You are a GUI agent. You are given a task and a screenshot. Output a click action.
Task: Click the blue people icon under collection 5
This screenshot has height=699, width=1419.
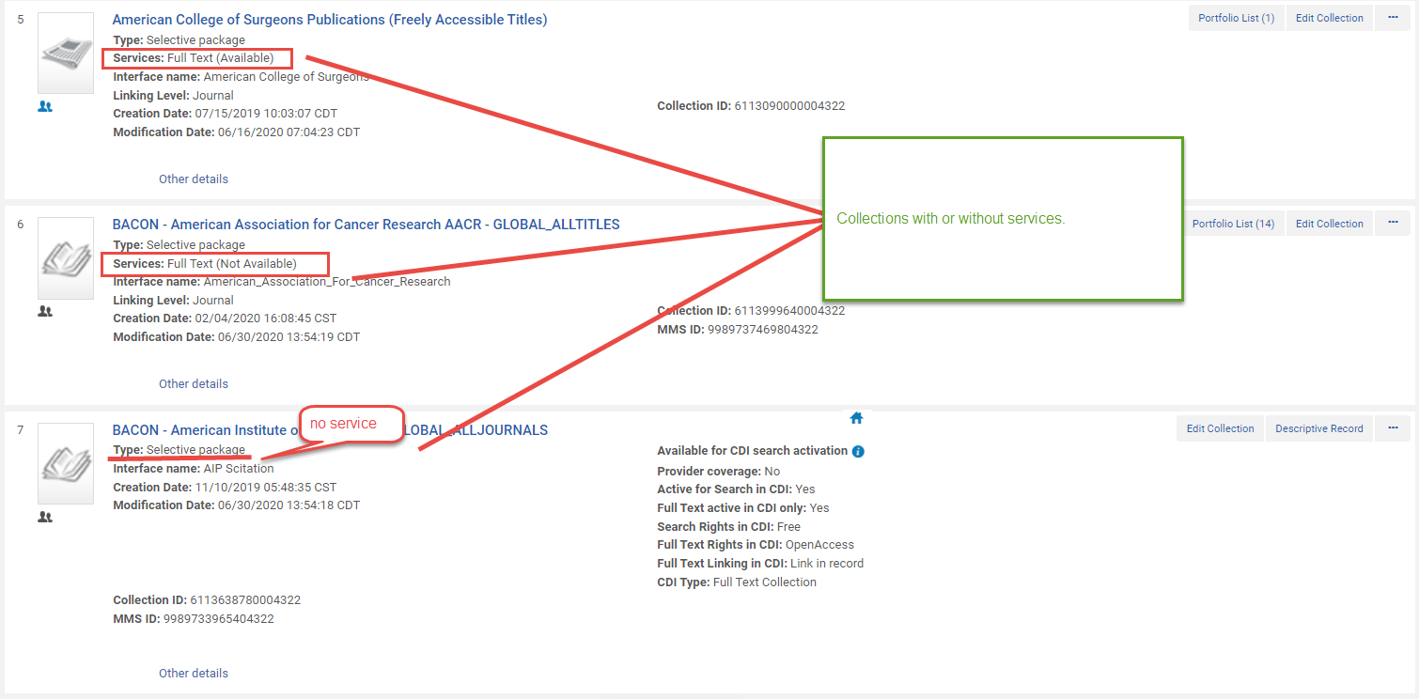click(x=45, y=107)
